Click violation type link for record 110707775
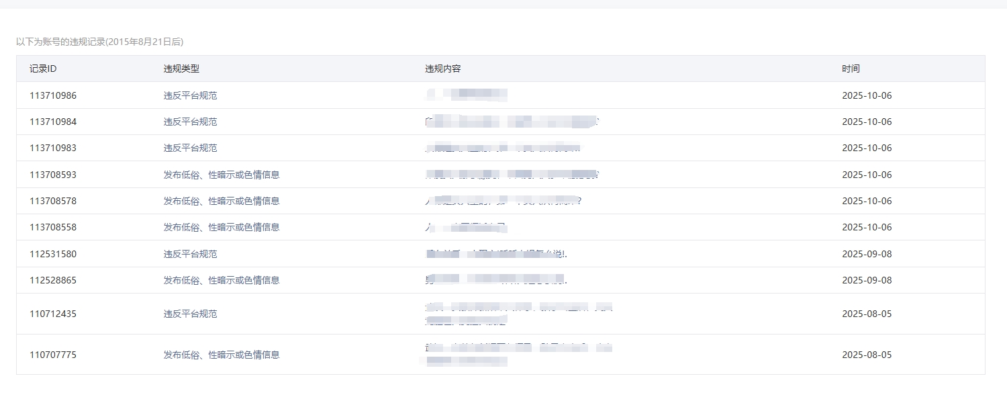This screenshot has width=1007, height=401. [x=222, y=355]
